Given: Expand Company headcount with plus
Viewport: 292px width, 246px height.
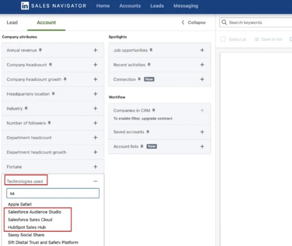Looking at the screenshot, I should pos(95,65).
